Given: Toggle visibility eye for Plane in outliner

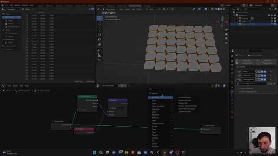Looking at the screenshot, I should [x=272, y=24].
